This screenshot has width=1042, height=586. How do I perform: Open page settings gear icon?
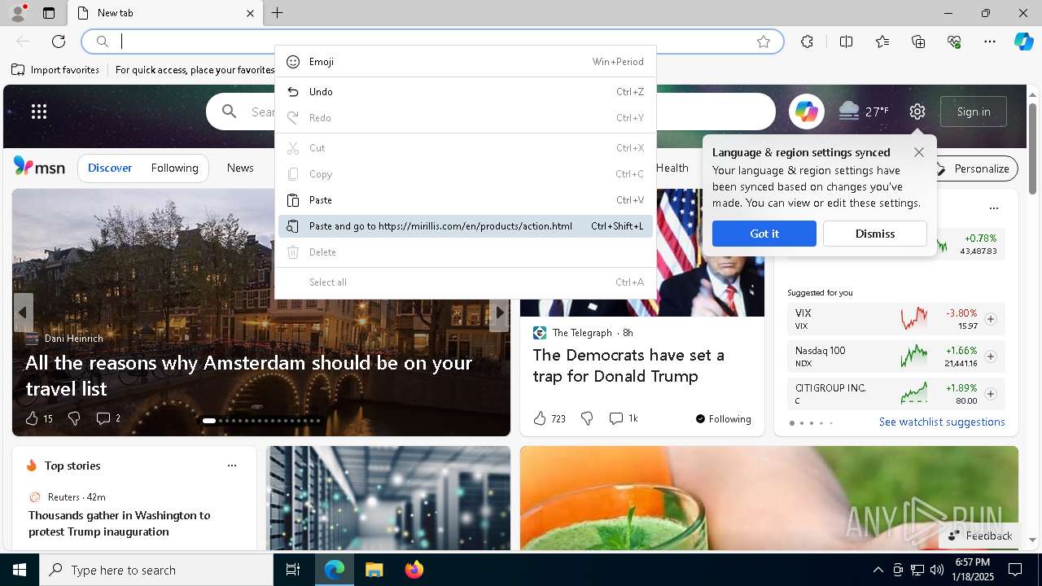(917, 112)
